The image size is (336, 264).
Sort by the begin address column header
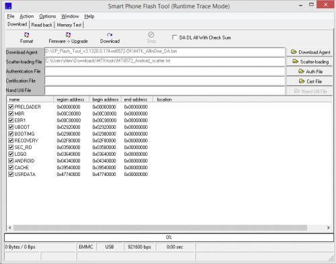[x=106, y=99]
